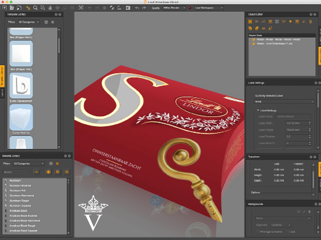This screenshot has width=321, height=240.
Task: Click the New document icon in toolbar
Action: (x=5, y=8)
